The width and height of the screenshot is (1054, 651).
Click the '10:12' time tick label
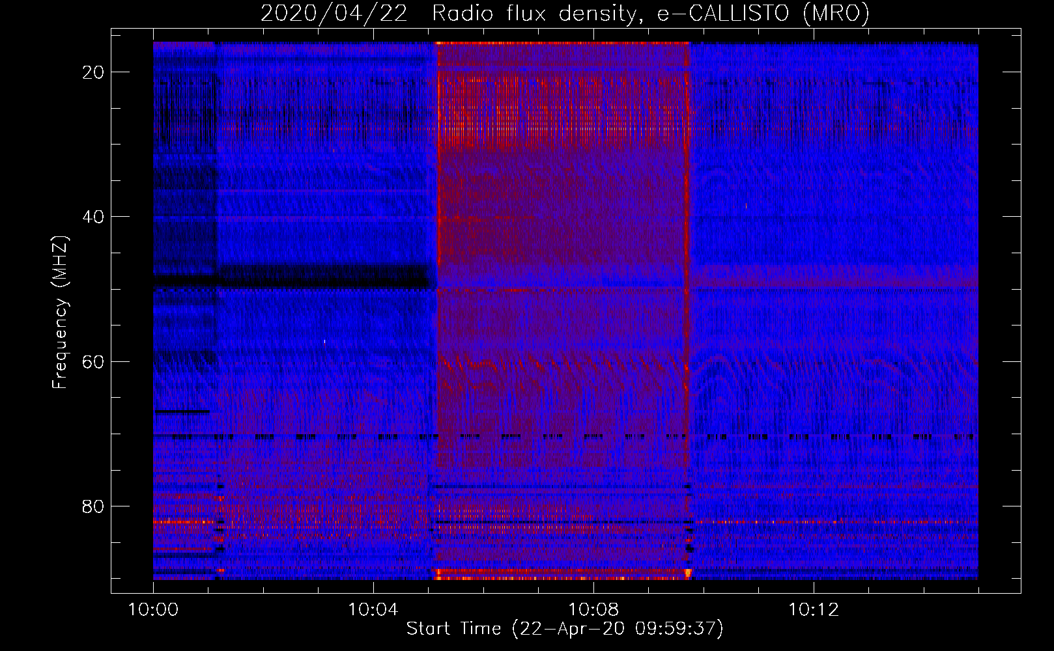click(x=814, y=610)
